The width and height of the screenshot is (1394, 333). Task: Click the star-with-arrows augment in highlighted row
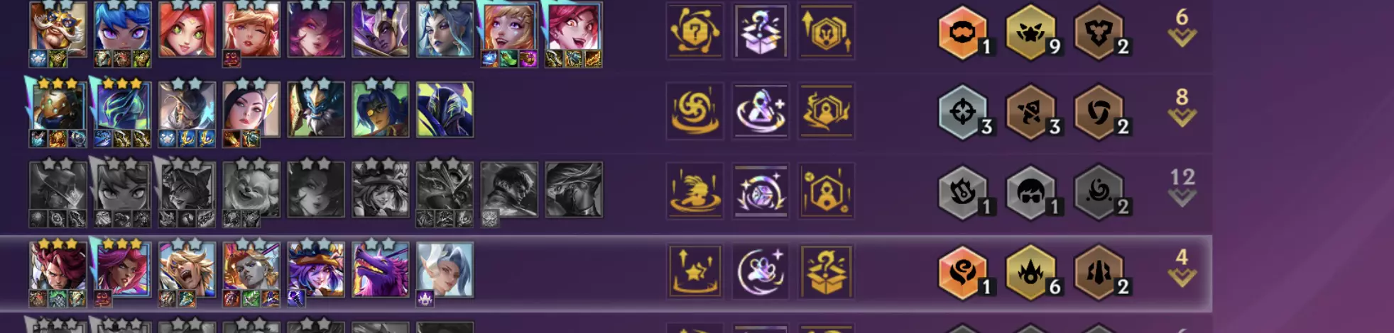pos(695,271)
